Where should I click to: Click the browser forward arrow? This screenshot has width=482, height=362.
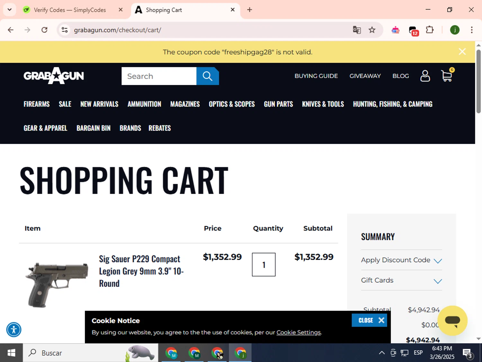(x=27, y=30)
